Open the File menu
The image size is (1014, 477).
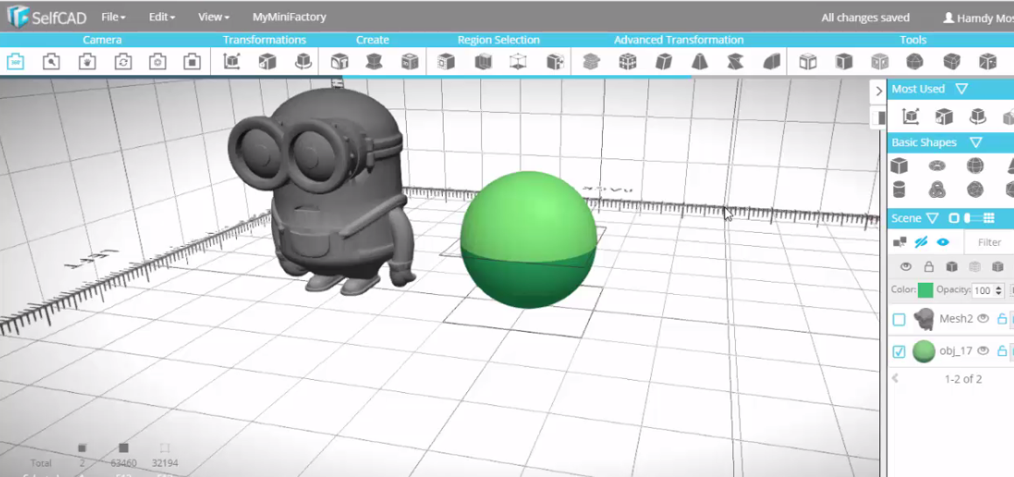113,18
